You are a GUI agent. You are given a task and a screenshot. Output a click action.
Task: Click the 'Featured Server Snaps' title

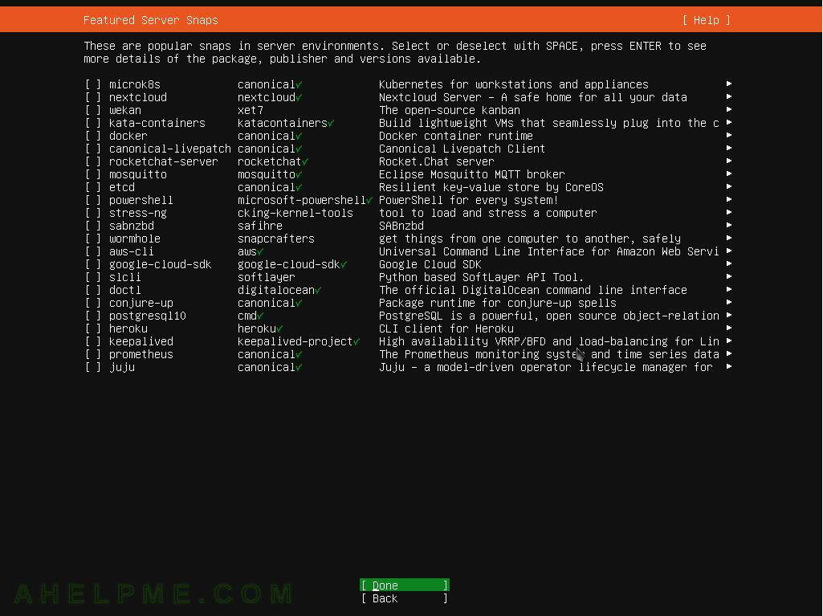coord(151,20)
